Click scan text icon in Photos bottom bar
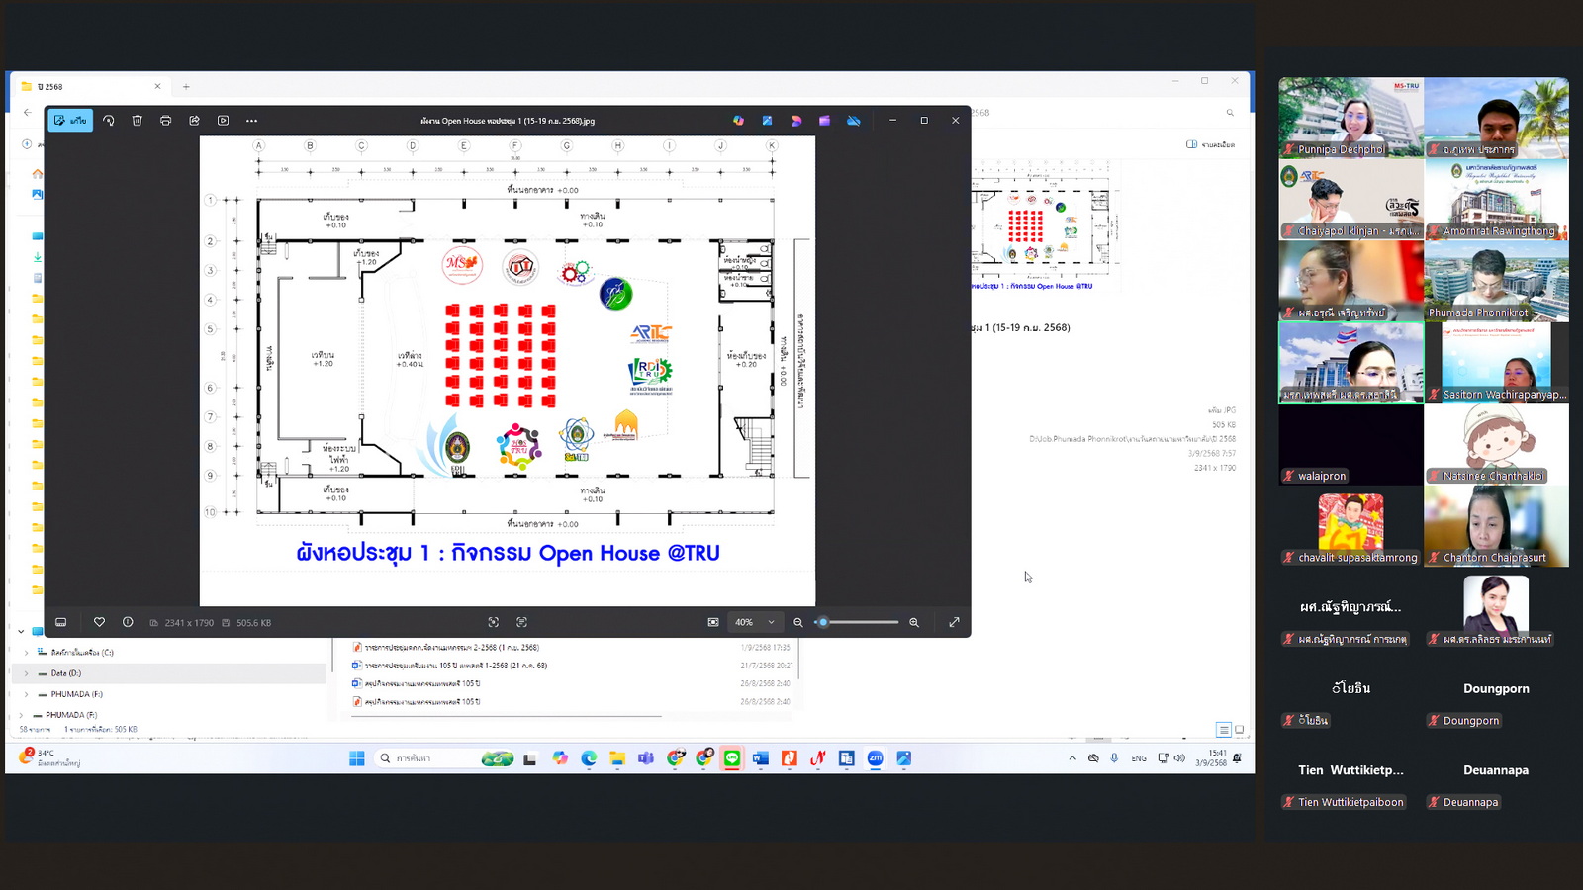Viewport: 1583px width, 890px height. [521, 622]
